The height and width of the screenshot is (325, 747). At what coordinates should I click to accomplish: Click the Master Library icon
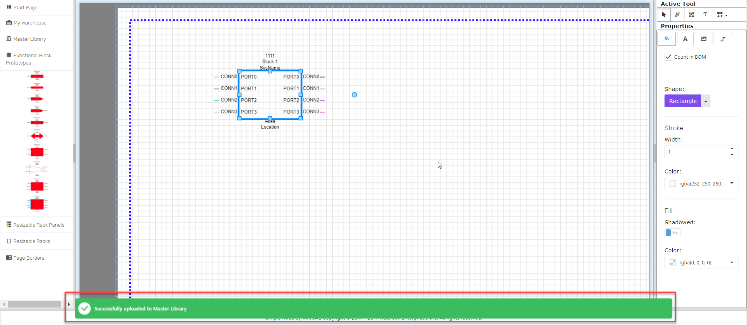pos(9,38)
